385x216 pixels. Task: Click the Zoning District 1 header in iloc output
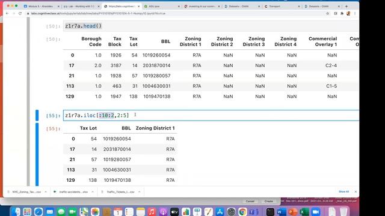(155, 128)
